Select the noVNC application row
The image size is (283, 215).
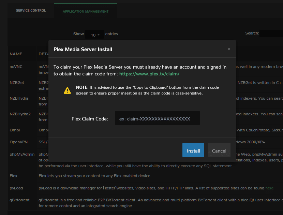(16, 67)
